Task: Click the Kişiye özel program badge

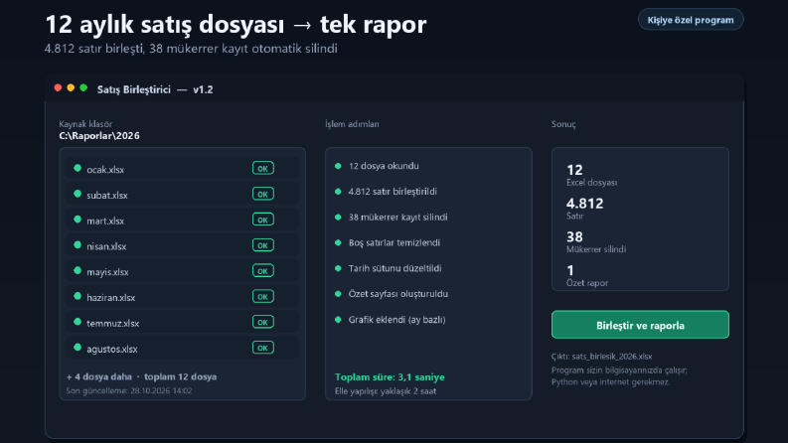Action: pos(691,20)
